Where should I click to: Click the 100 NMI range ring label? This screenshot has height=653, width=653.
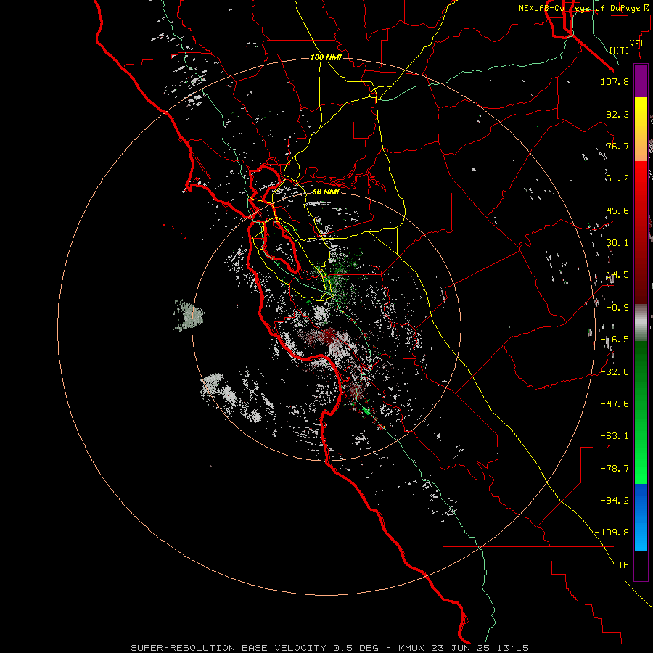(x=326, y=57)
